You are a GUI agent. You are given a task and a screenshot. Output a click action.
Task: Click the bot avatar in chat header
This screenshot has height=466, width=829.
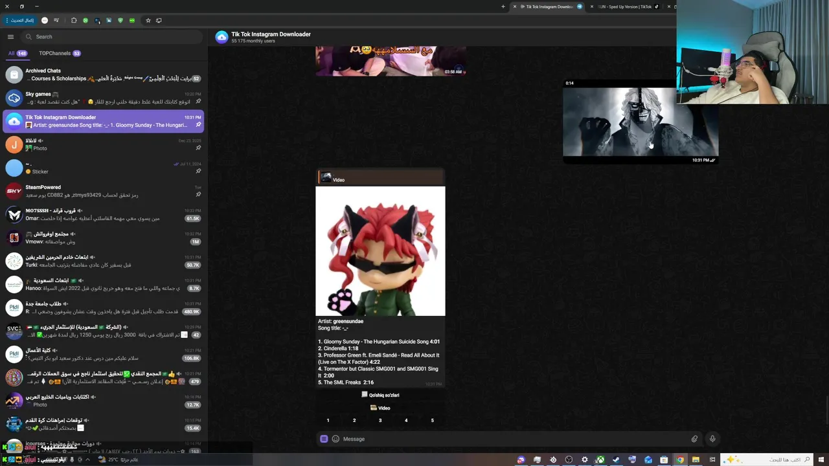(x=221, y=37)
